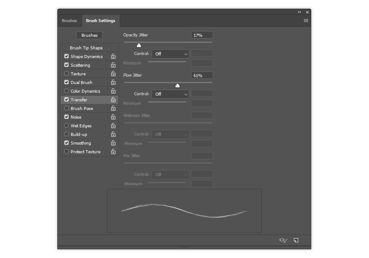Click the Wetness Jitter slider track
Image resolution: width=369 pixels, height=258 pixels.
pos(168,123)
